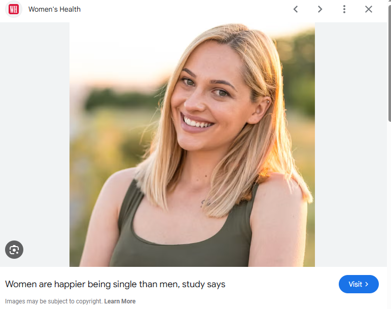391x309 pixels.
Task: Close the image preview panel
Action: [369, 9]
